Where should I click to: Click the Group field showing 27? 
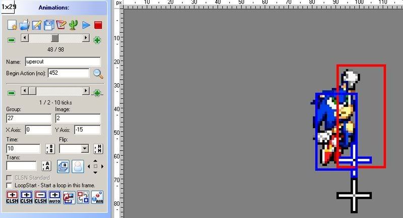[x=29, y=119]
